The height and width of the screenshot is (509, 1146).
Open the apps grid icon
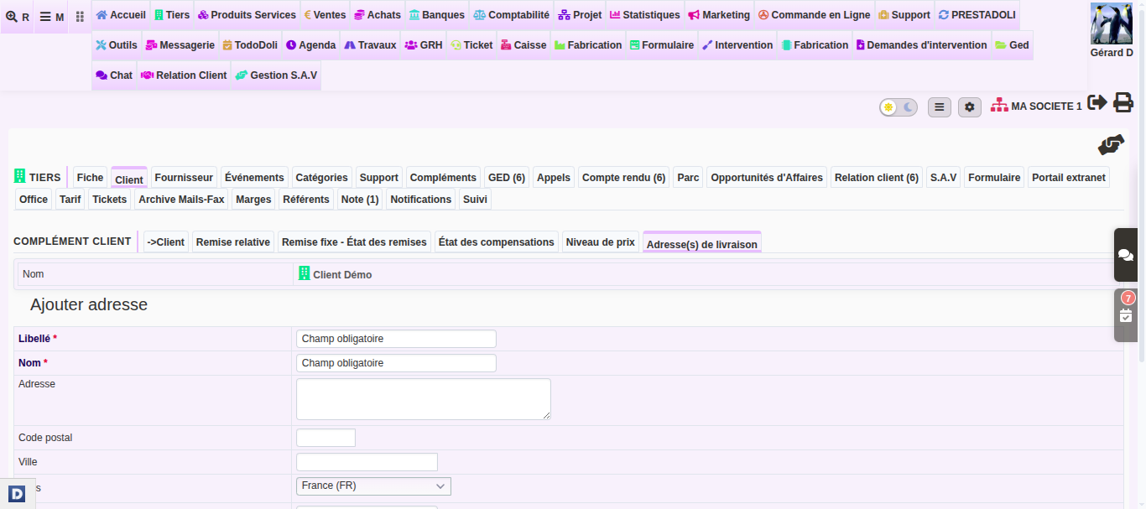click(80, 17)
